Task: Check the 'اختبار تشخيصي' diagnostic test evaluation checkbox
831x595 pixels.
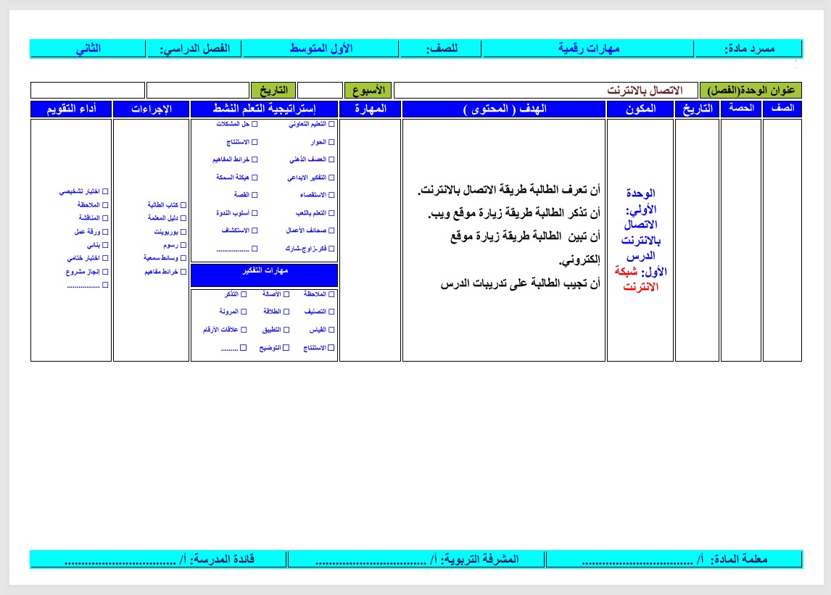Action: (x=107, y=191)
